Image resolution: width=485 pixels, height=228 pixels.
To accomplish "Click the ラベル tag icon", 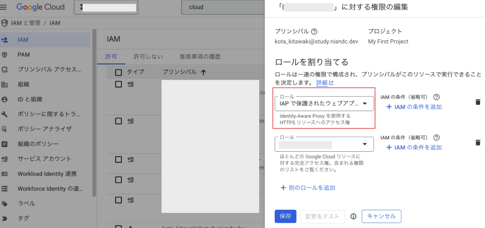I will coord(4,203).
